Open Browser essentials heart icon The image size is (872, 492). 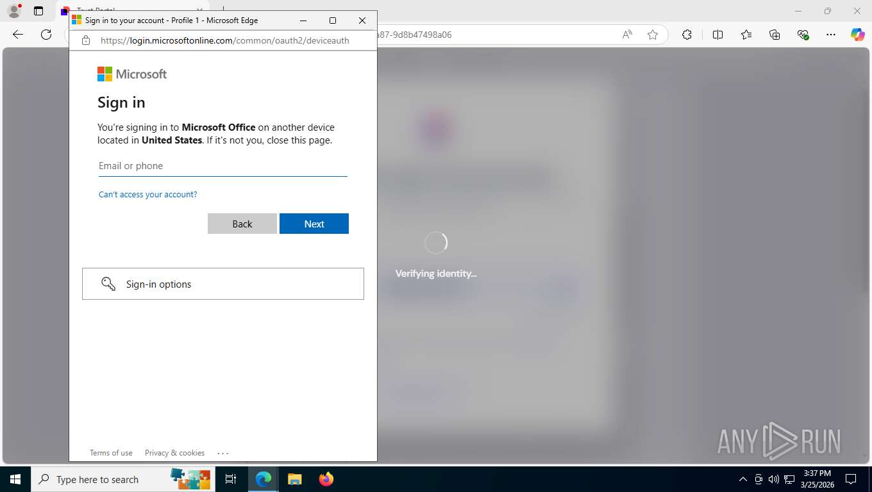(x=803, y=35)
